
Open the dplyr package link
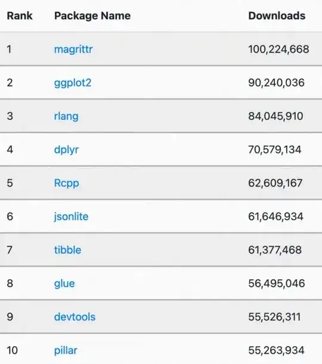point(66,150)
